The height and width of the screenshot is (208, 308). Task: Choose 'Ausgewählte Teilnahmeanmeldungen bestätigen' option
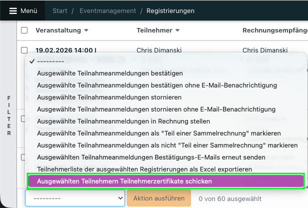[x=166, y=73]
